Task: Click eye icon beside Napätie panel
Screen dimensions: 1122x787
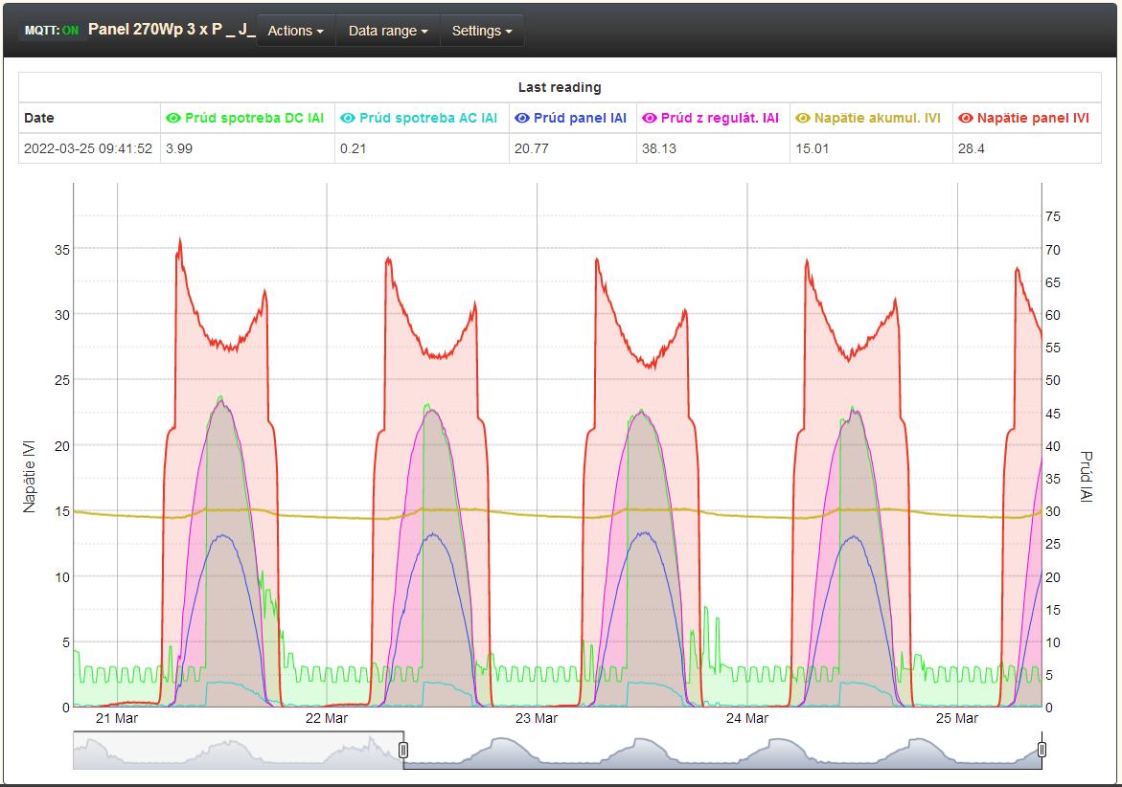Action: pos(966,119)
